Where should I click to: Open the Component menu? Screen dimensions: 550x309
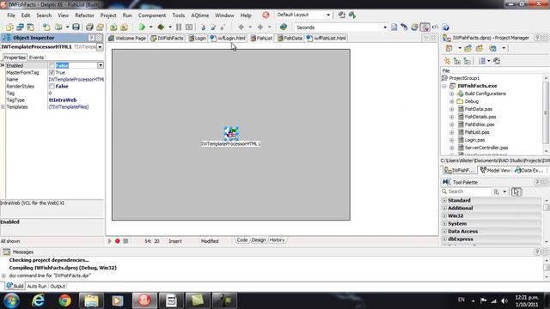tap(152, 15)
